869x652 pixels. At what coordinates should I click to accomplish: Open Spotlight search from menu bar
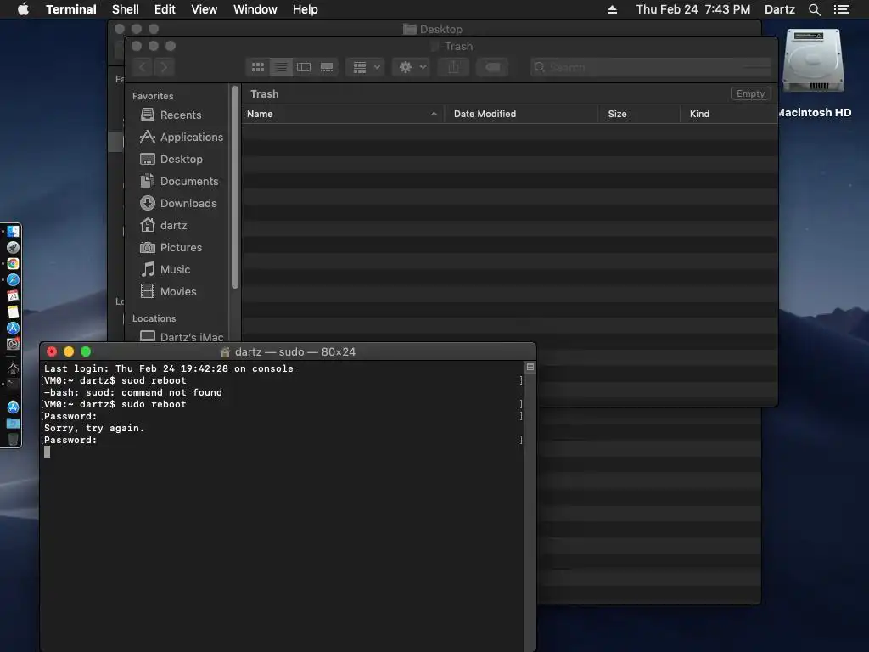pyautogui.click(x=815, y=9)
